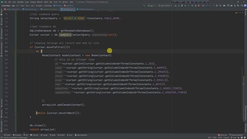Image resolution: width=247 pixels, height=139 pixels.
Task: Open the Problems tool window
Action: [x=17, y=135]
